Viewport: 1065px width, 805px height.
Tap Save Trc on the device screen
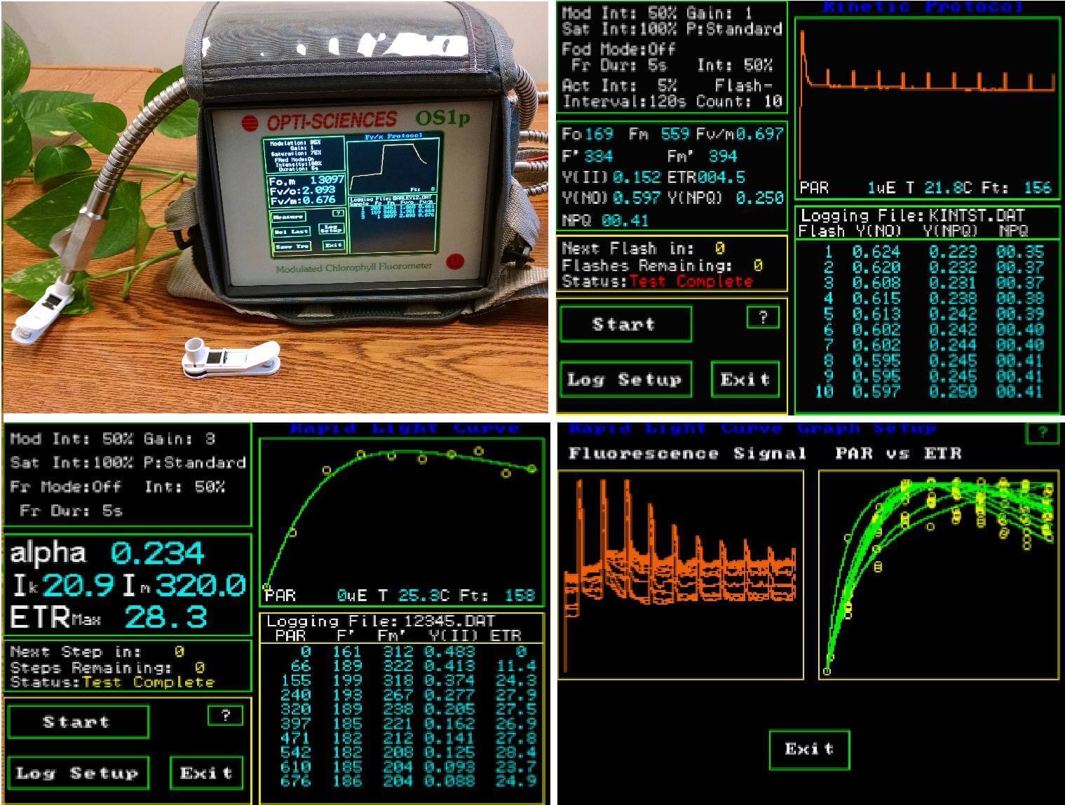[x=292, y=247]
